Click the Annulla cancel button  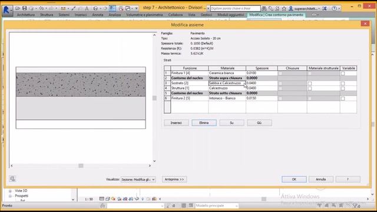tap(320, 179)
